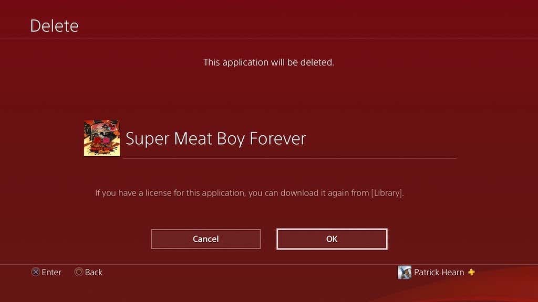This screenshot has width=538, height=302.
Task: Click the 'This application will be deleted' message
Action: click(268, 62)
